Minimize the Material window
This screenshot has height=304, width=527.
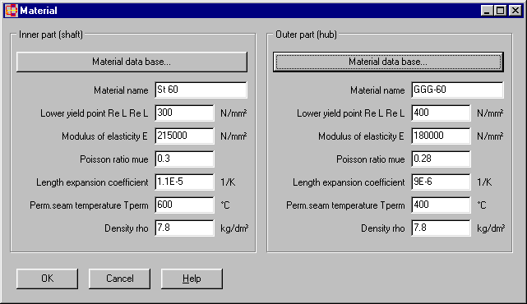point(487,11)
